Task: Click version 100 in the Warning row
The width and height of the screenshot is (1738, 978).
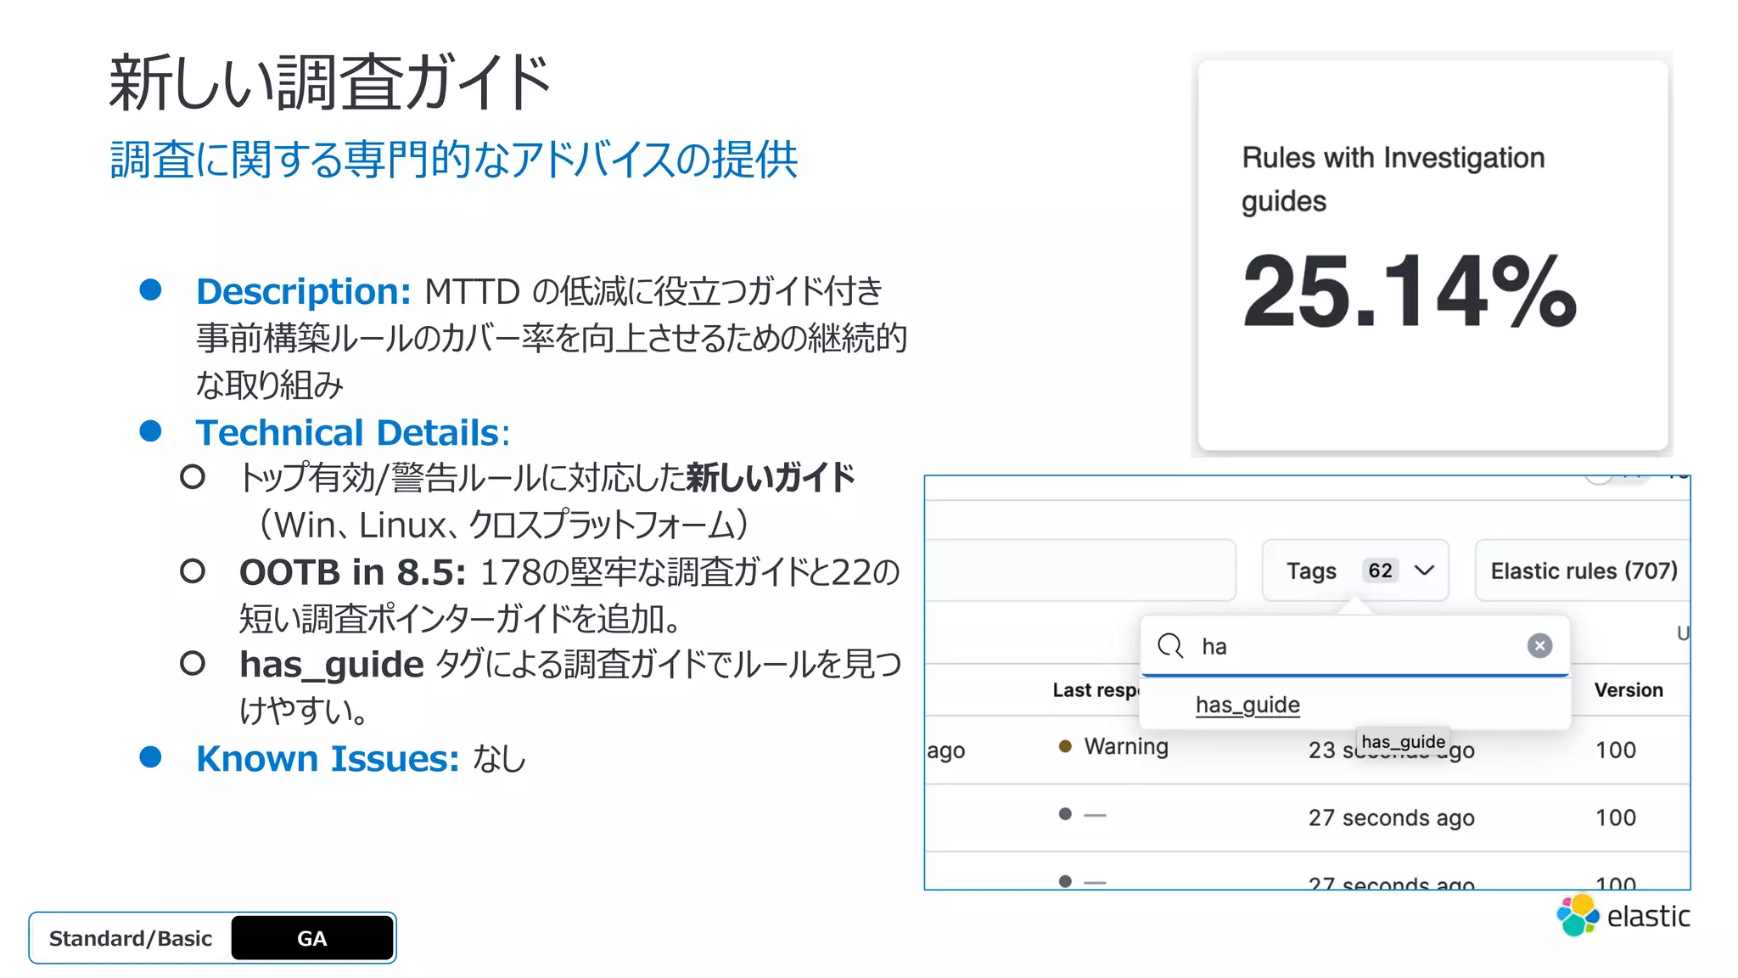Action: pos(1615,750)
